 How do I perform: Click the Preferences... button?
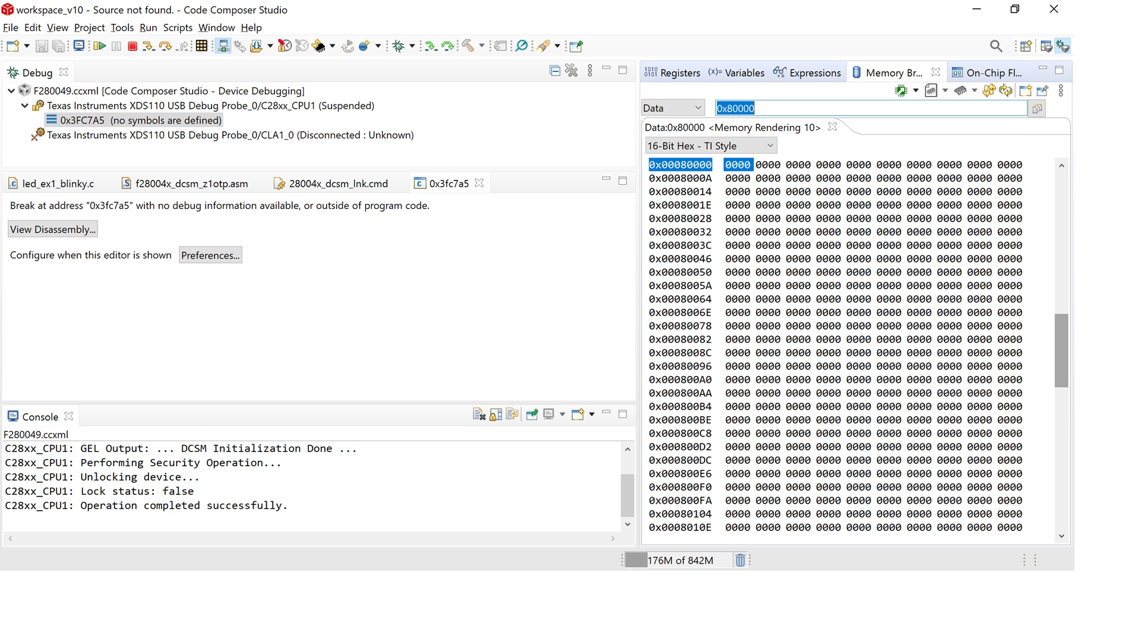click(210, 255)
